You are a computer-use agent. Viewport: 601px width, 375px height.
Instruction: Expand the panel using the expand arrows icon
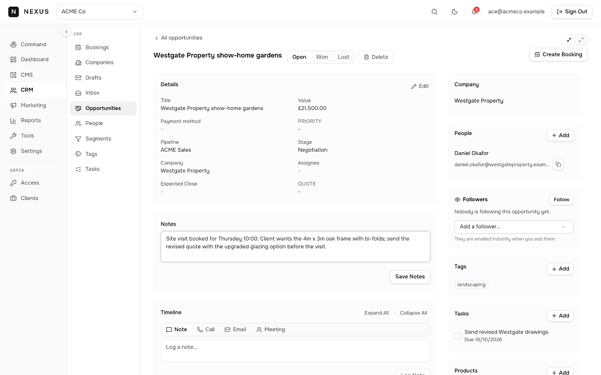tap(581, 40)
